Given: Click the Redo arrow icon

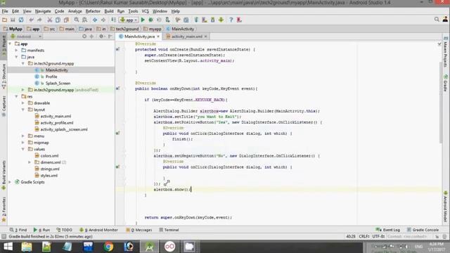Looking at the screenshot, I should tap(39, 20).
